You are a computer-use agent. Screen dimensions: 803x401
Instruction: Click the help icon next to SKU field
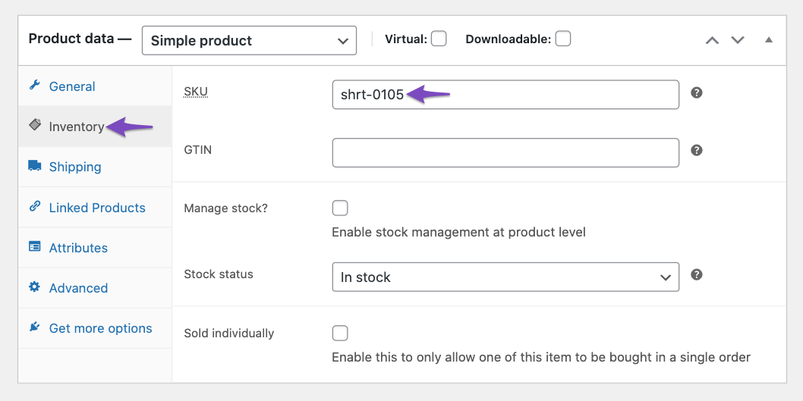point(697,92)
